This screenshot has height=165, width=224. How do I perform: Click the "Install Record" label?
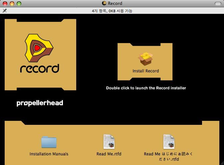point(146,71)
